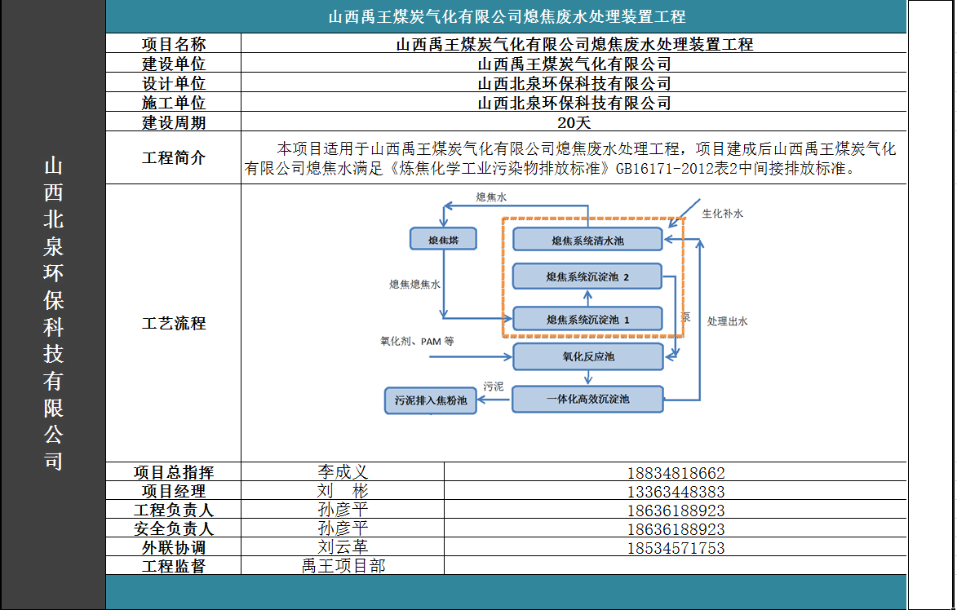The width and height of the screenshot is (957, 610).
Task: Select 孙彦平 in the 工程负责人 row
Action: click(343, 510)
